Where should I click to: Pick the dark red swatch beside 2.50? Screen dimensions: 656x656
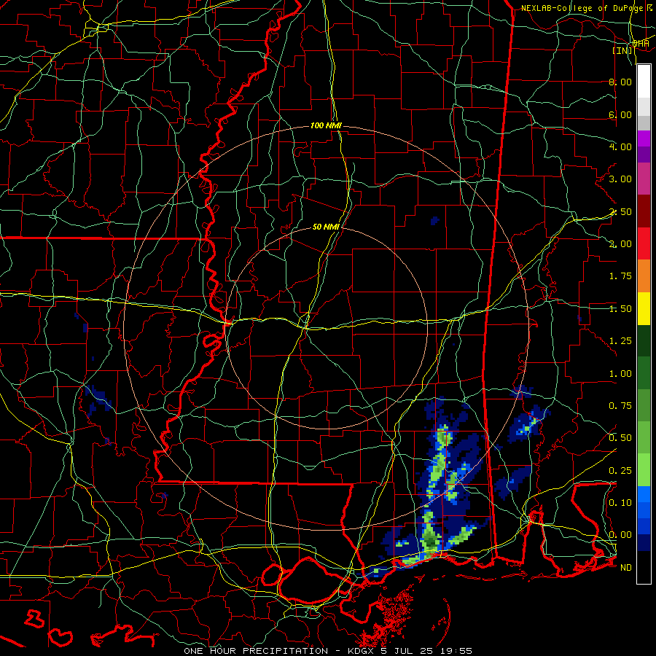pos(644,211)
